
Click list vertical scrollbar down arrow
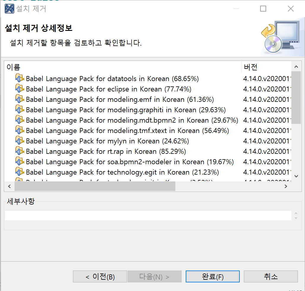tap(296, 176)
